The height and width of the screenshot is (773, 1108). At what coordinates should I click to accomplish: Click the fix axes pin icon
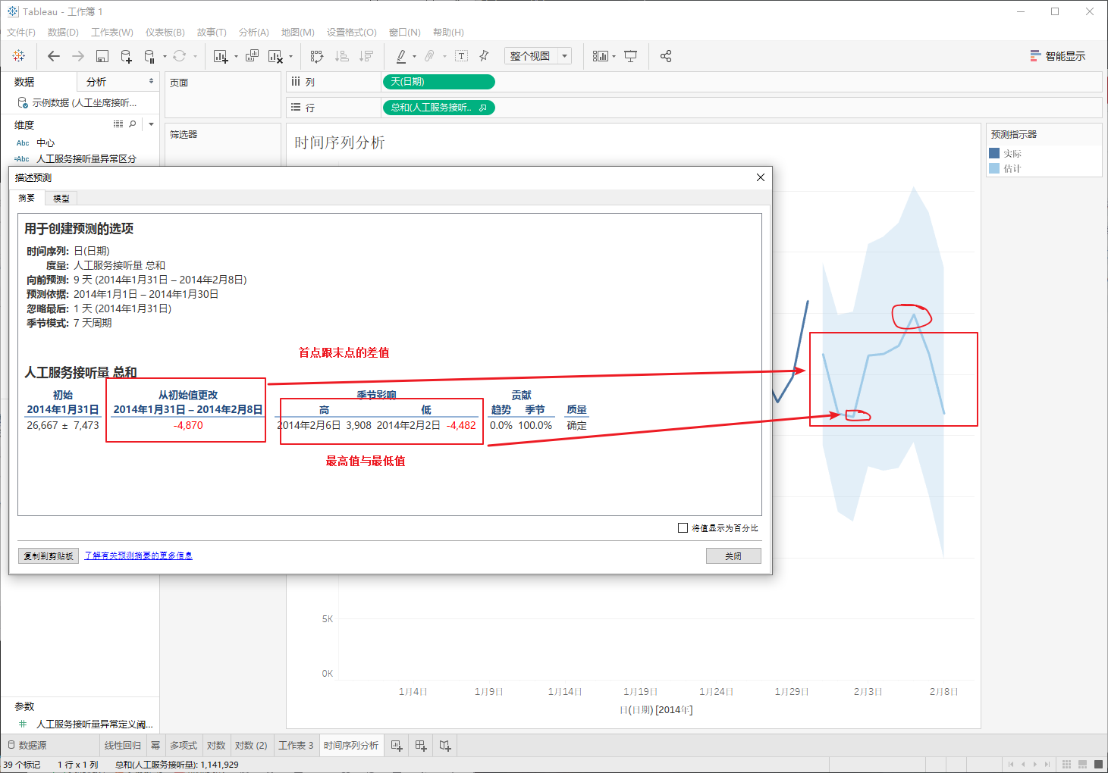[484, 56]
